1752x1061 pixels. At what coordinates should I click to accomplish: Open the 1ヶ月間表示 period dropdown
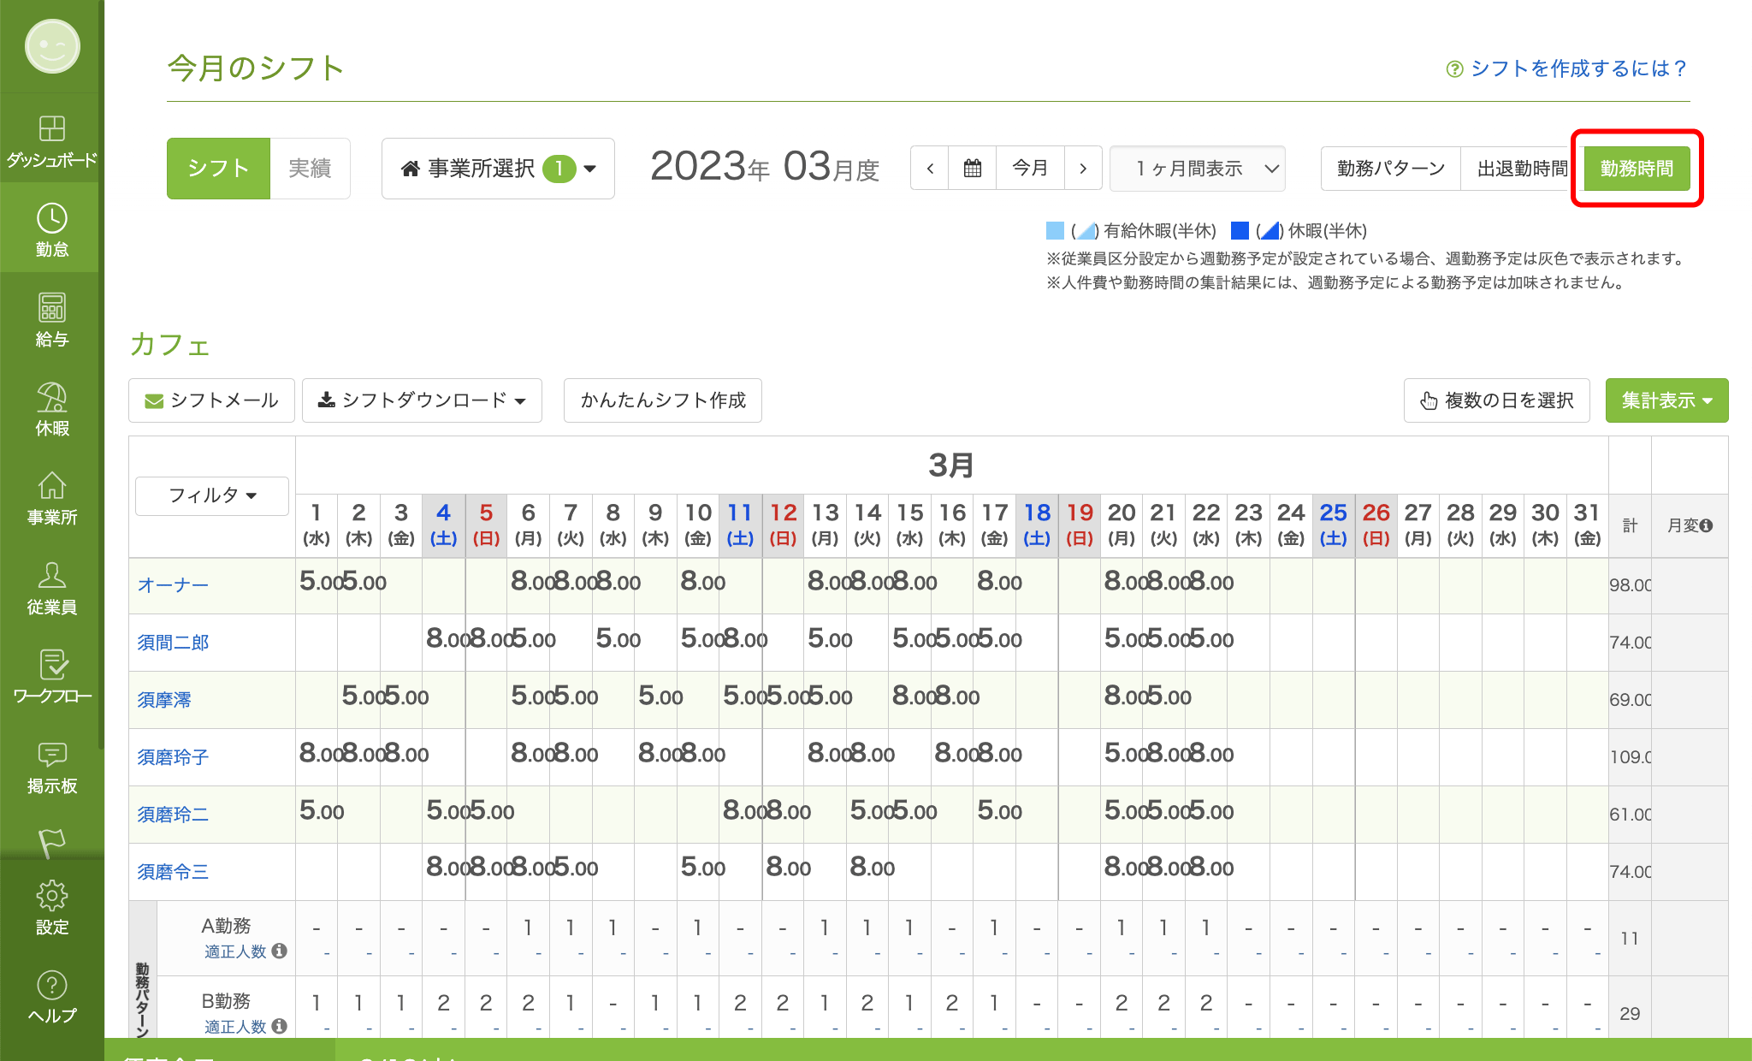point(1198,169)
